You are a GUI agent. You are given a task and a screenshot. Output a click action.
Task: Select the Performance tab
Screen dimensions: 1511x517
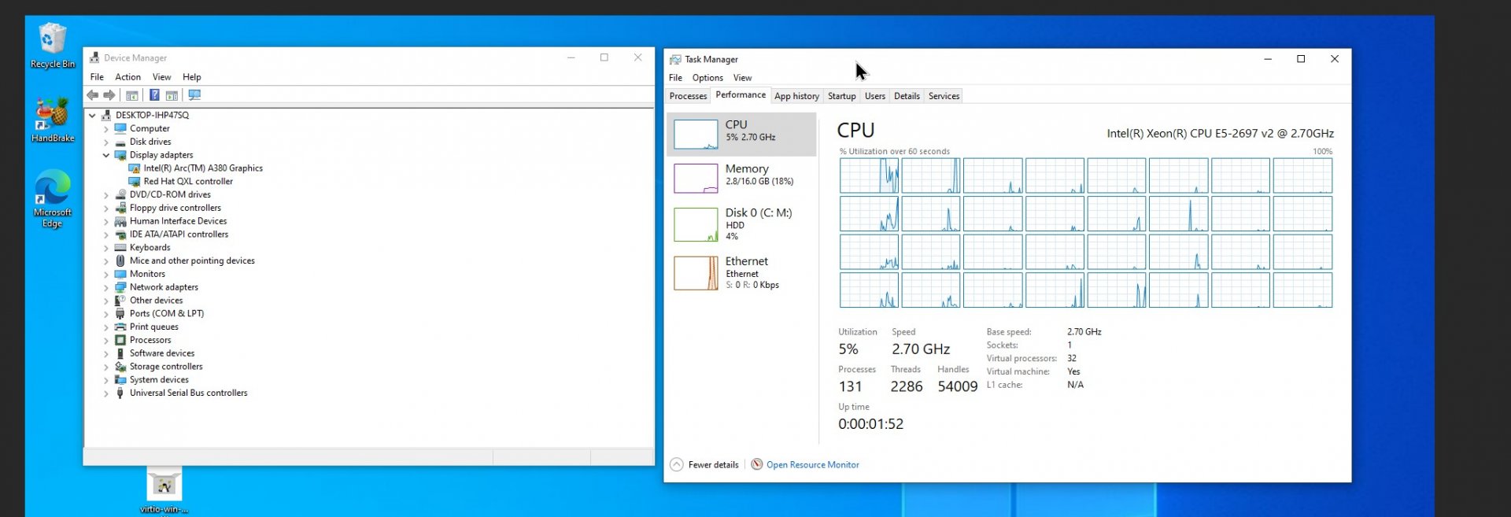tap(741, 95)
